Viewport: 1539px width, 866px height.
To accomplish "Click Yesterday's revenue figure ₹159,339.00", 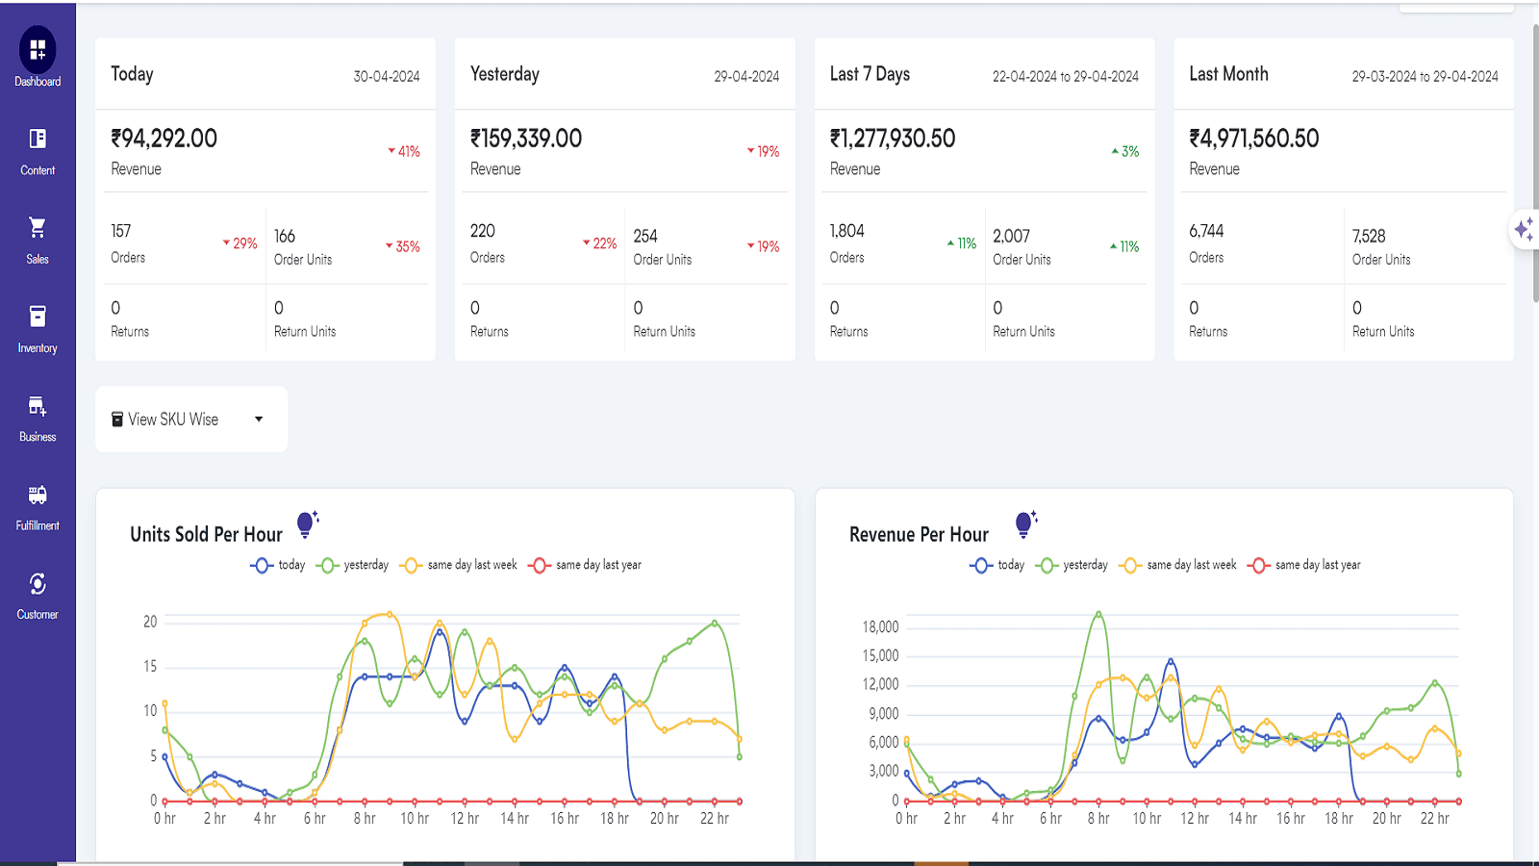I will pos(524,138).
